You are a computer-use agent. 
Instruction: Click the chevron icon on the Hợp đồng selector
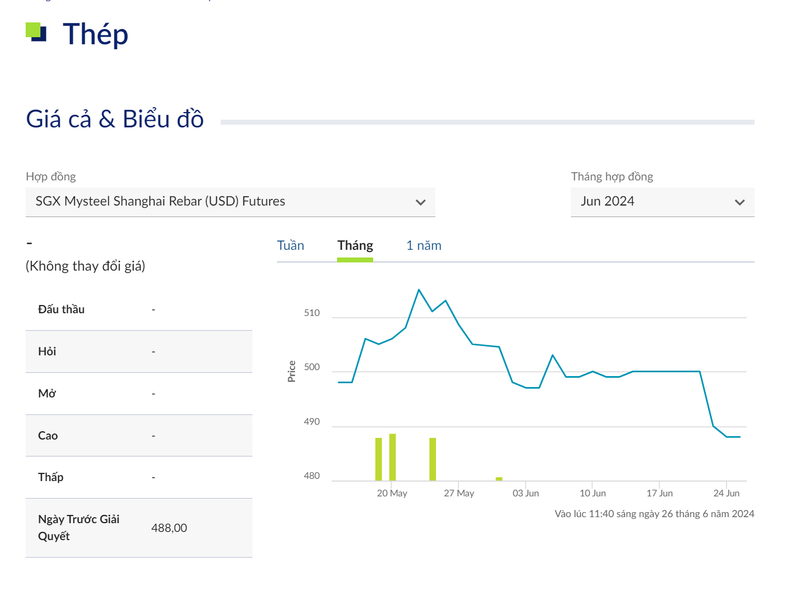421,202
